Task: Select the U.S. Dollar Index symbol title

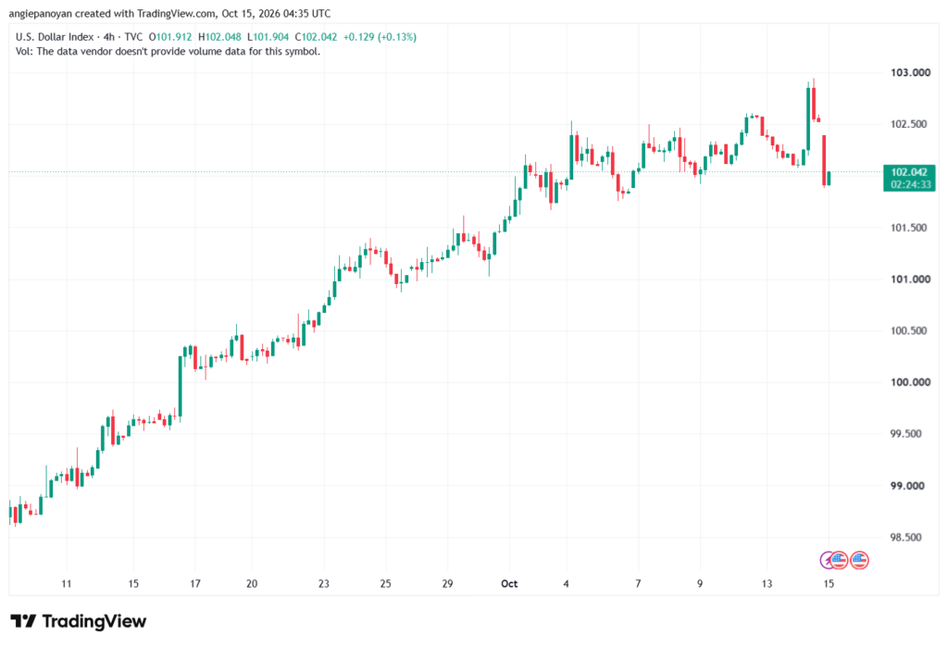Action: (55, 37)
